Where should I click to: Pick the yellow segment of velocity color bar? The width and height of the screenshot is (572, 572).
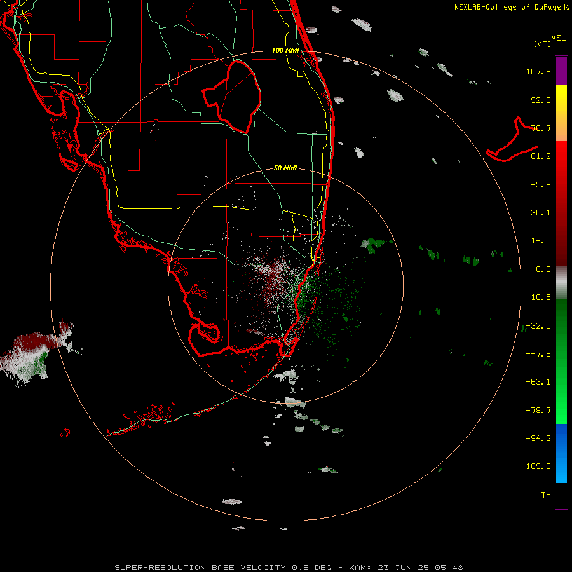tap(561, 113)
